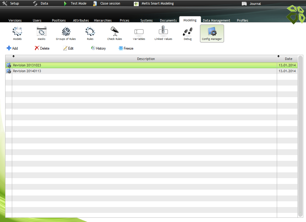Click the Test Mode green play icon
Image resolution: width=306 pixels, height=222 pixels.
(65, 4)
